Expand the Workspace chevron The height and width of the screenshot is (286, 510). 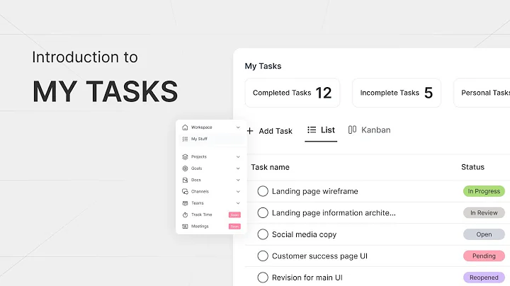tap(238, 127)
